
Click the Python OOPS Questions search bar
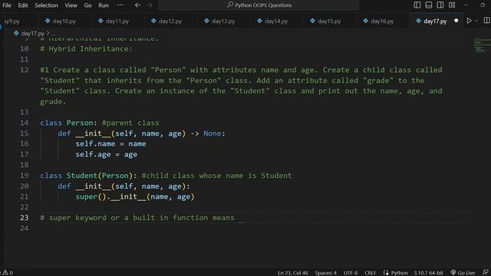click(259, 5)
